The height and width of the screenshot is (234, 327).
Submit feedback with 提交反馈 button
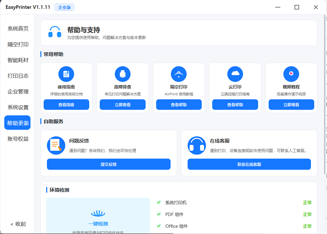(x=109, y=164)
